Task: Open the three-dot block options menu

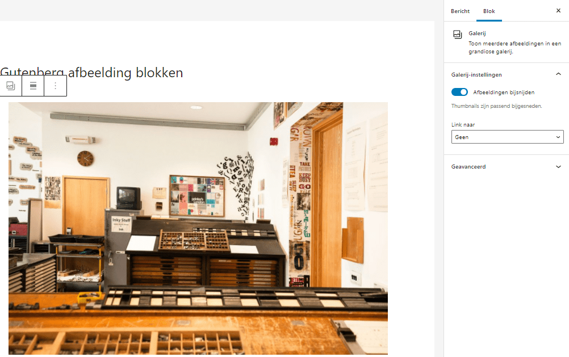Action: click(55, 86)
